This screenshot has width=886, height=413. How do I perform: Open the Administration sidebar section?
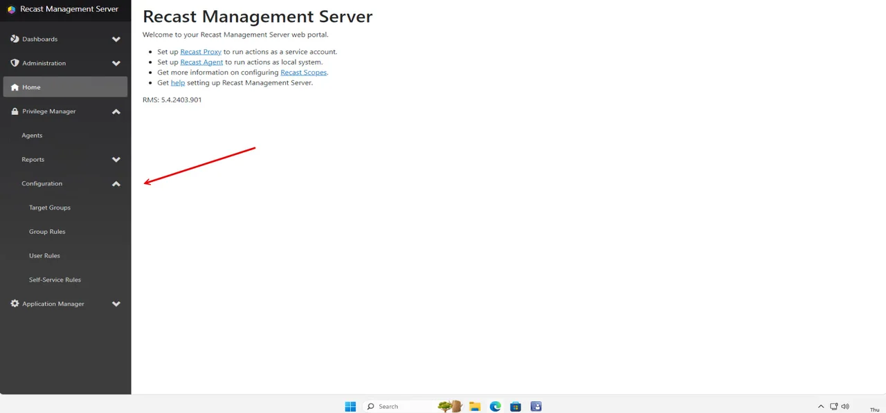click(x=65, y=63)
